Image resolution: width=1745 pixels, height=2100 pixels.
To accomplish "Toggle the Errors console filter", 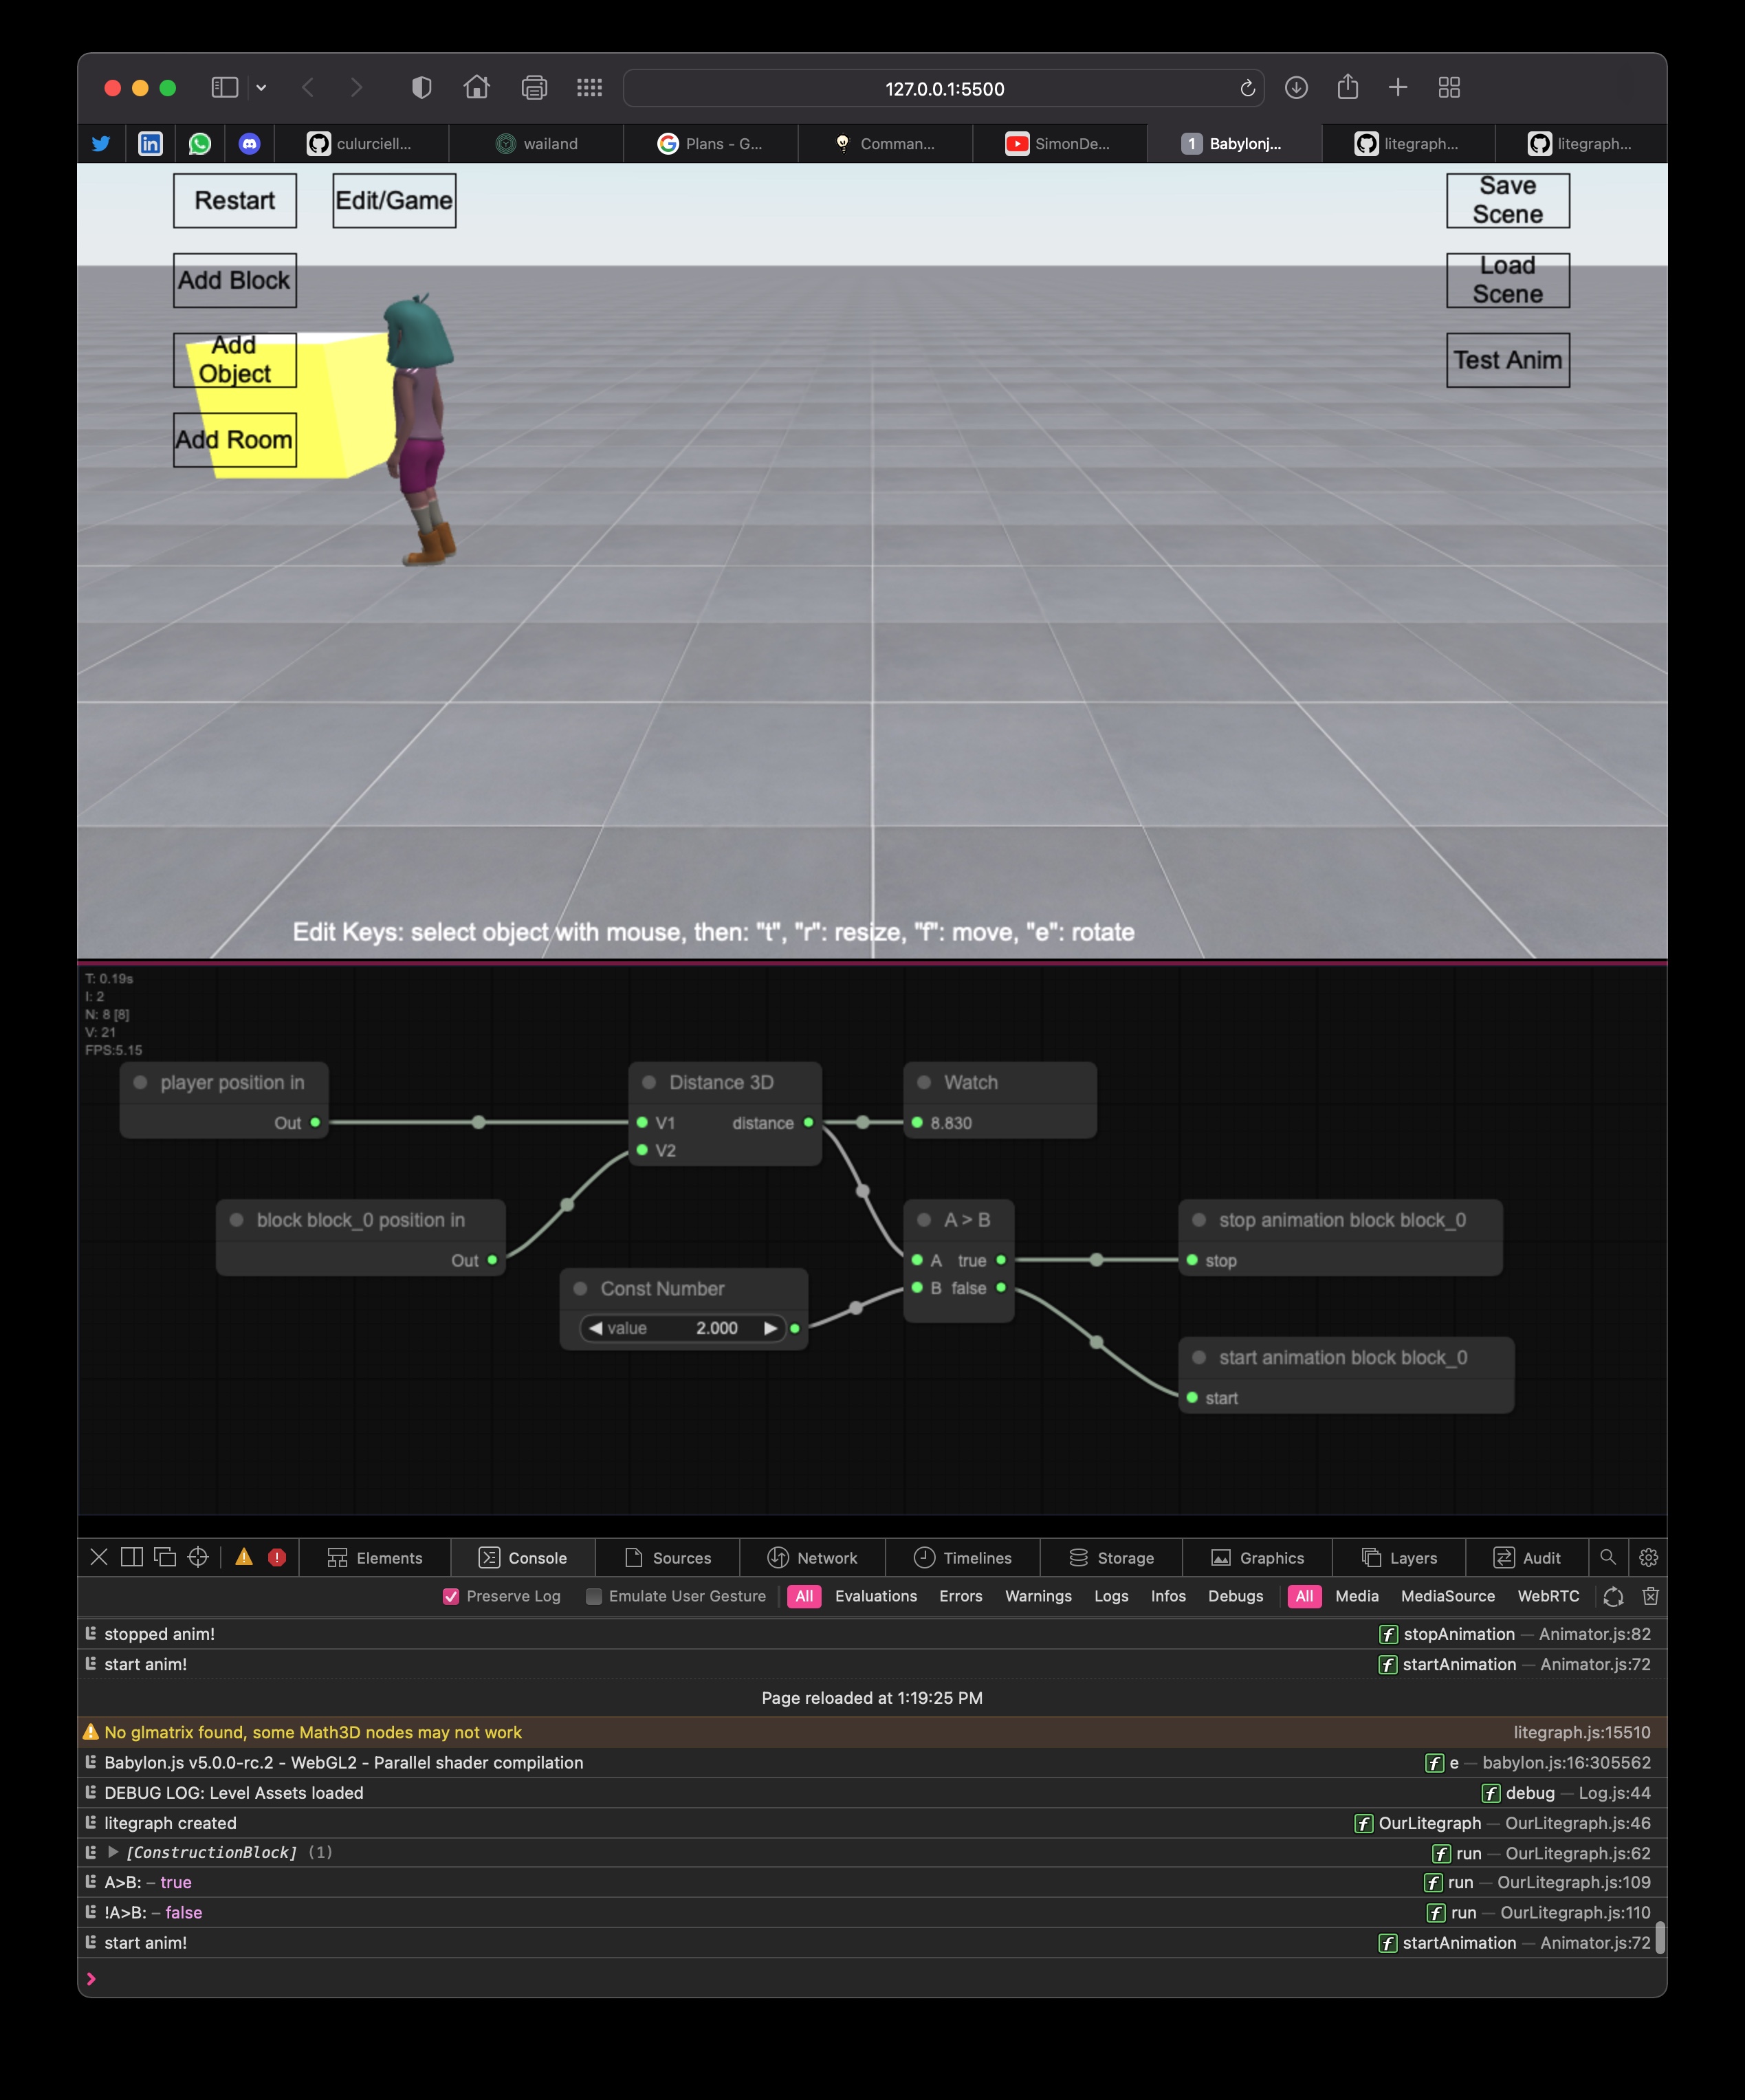I will (960, 1596).
